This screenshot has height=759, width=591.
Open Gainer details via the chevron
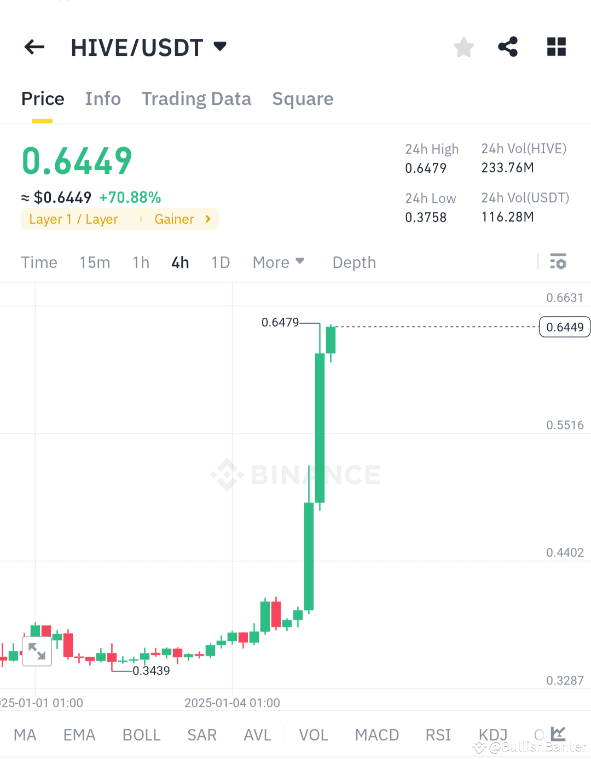pos(207,219)
